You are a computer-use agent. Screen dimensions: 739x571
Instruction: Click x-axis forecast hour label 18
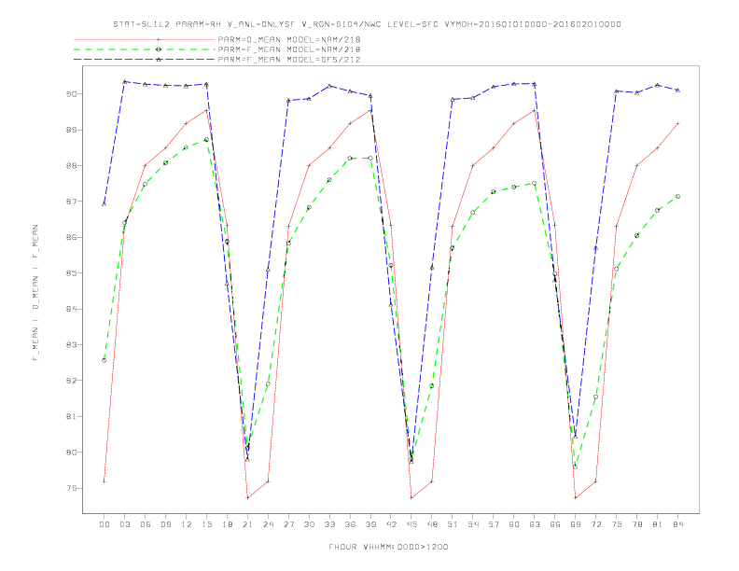227,524
